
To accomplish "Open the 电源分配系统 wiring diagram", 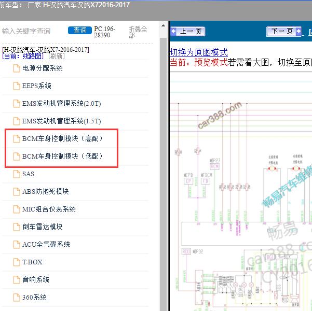I will [x=43, y=68].
